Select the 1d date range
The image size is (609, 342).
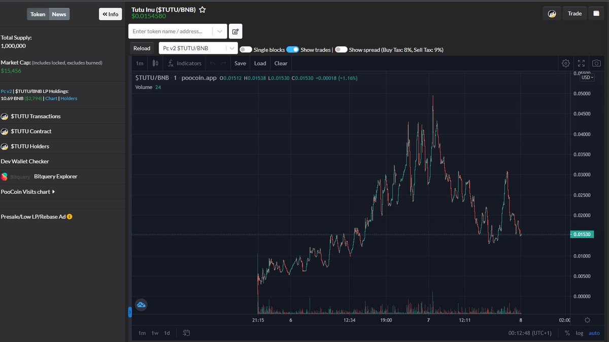click(167, 333)
